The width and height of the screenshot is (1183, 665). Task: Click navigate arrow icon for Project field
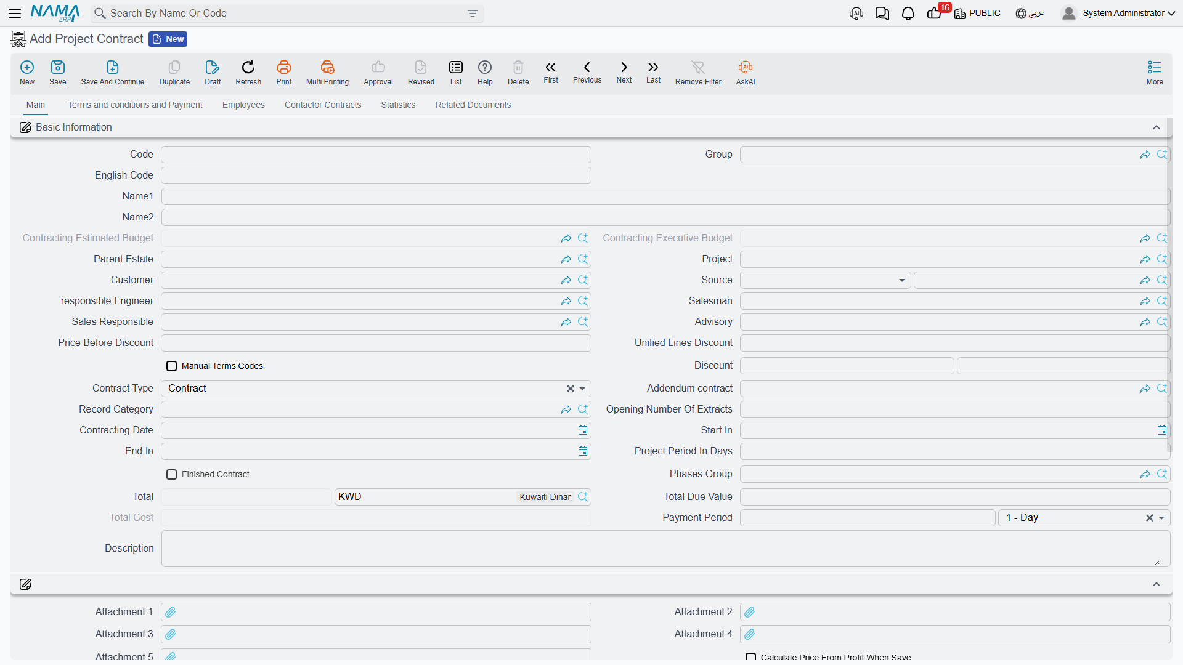(x=1145, y=259)
